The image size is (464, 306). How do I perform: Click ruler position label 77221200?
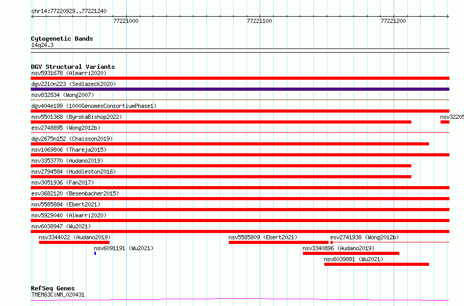click(393, 21)
